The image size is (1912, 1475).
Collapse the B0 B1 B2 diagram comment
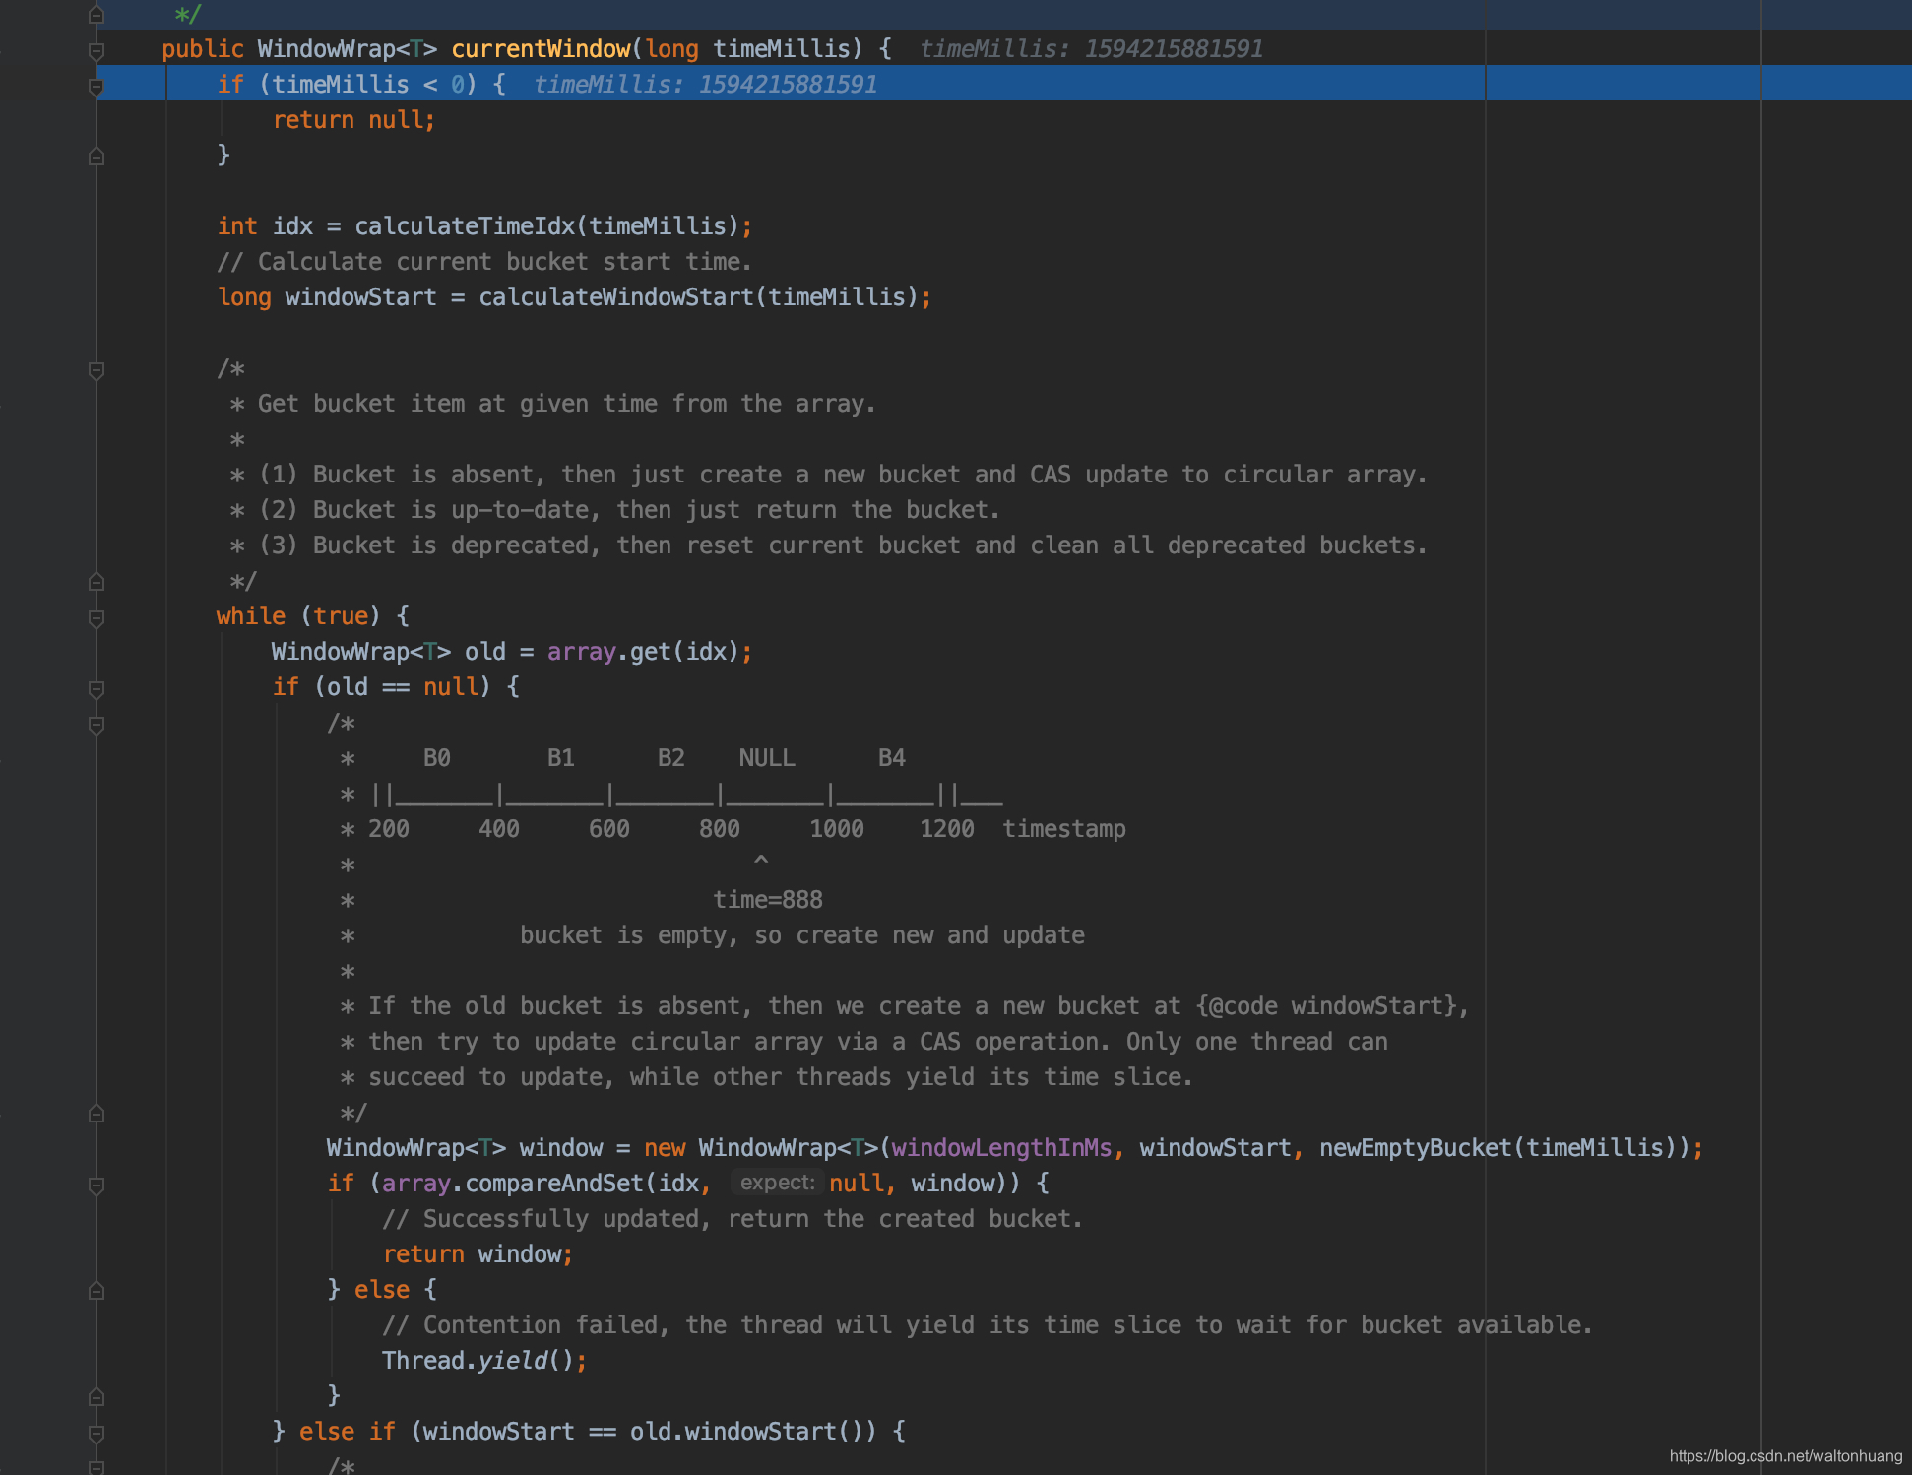coord(96,725)
